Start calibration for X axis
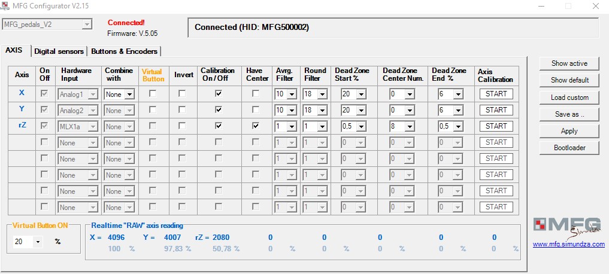 coord(496,94)
